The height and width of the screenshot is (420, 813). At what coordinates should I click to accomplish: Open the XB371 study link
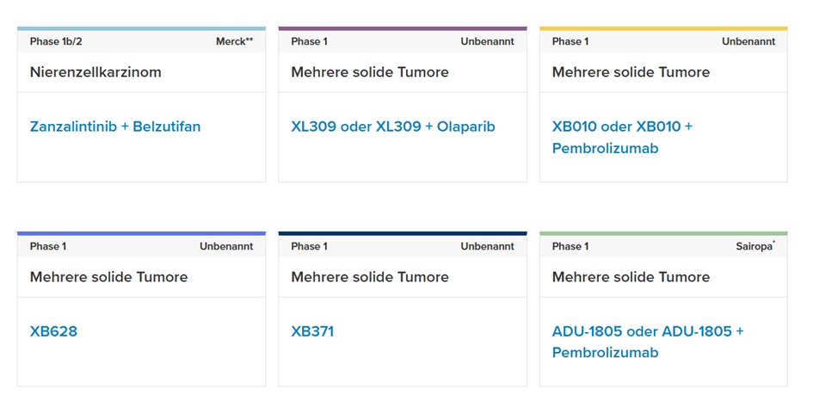312,331
